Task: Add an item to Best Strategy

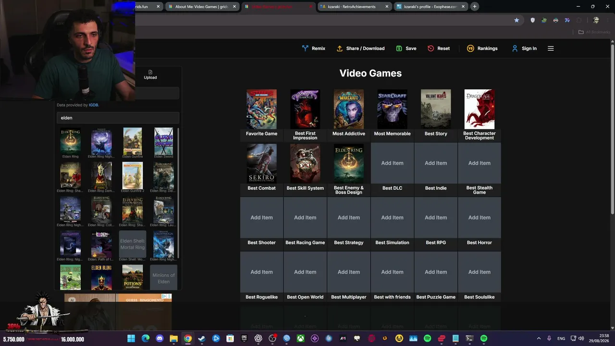Action: pos(349,218)
